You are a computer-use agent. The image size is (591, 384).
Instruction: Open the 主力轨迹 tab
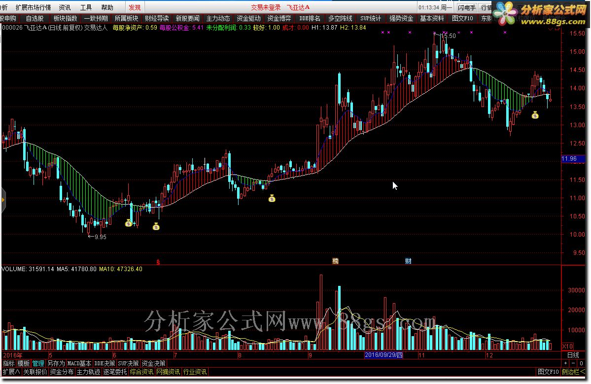point(89,372)
